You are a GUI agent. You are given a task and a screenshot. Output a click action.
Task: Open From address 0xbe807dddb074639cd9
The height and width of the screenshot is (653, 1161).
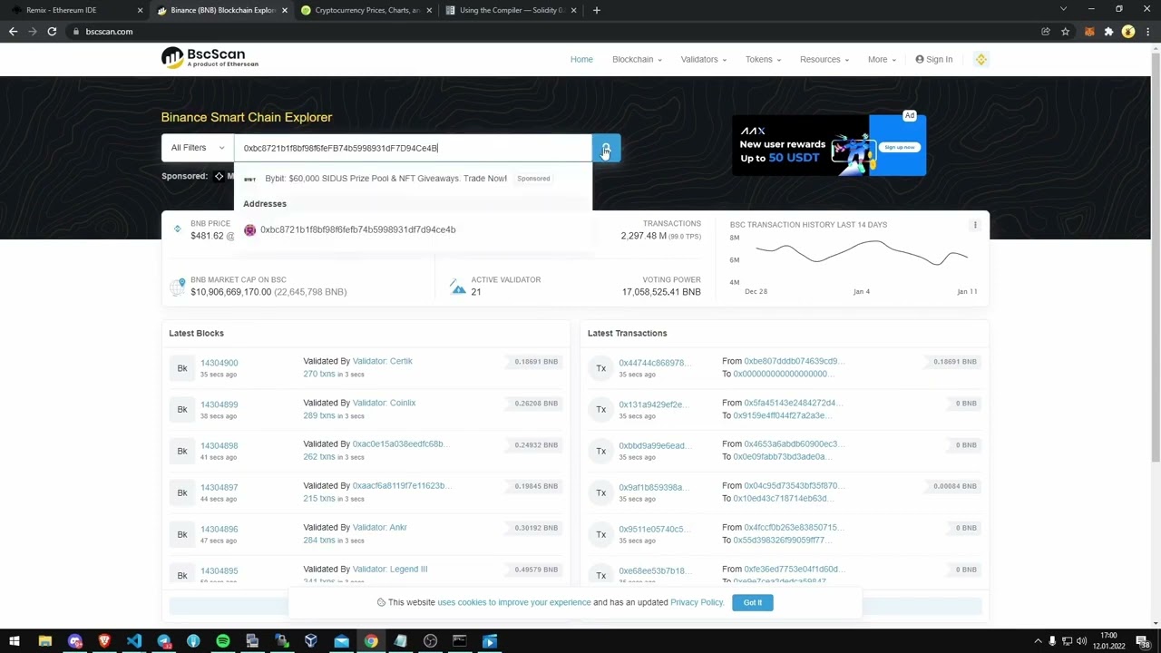[x=793, y=361]
